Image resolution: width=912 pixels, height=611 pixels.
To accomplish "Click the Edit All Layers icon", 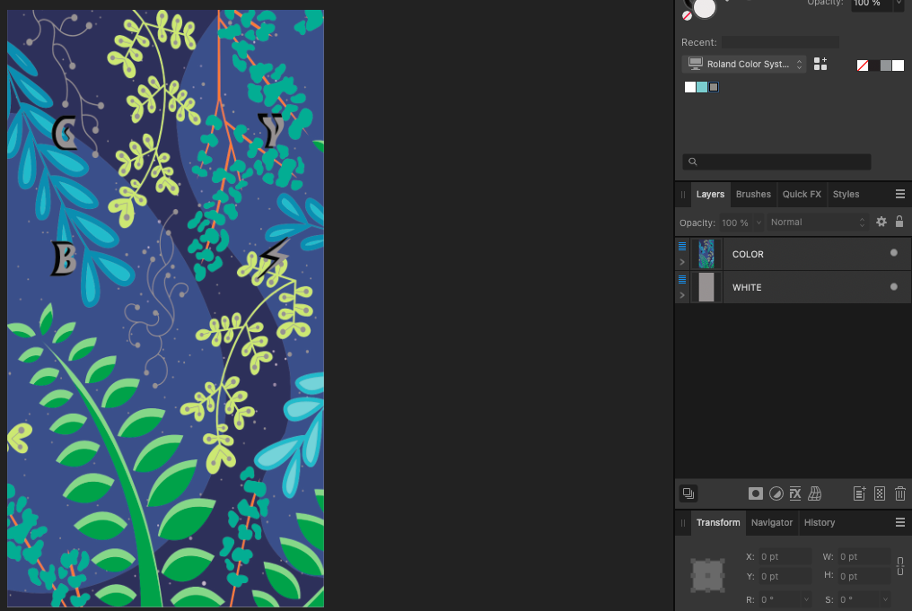I will coord(688,493).
